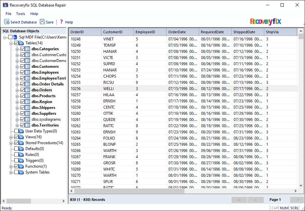The height and width of the screenshot is (211, 305).
Task: Go to the previous records page
Action: click(x=256, y=200)
